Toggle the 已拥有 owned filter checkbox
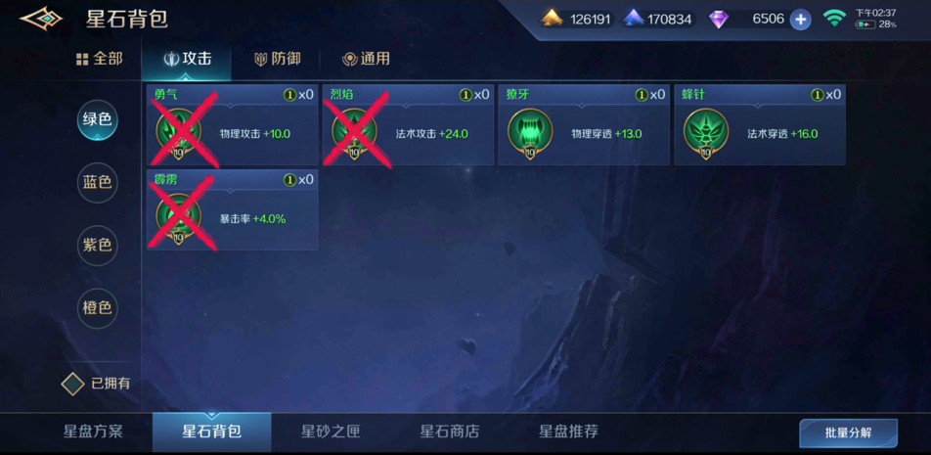Viewport: 931px width, 455px height. click(73, 384)
